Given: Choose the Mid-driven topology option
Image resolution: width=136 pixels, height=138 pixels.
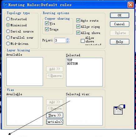Looking at the screenshot, I should (x=8, y=43).
